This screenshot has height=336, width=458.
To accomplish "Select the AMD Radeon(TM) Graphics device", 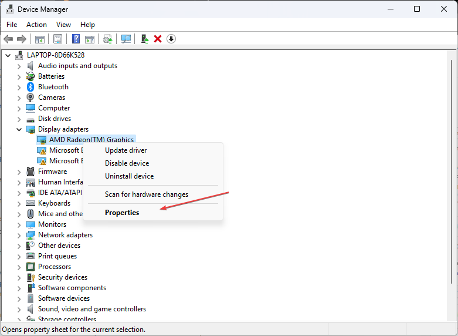I will [91, 140].
